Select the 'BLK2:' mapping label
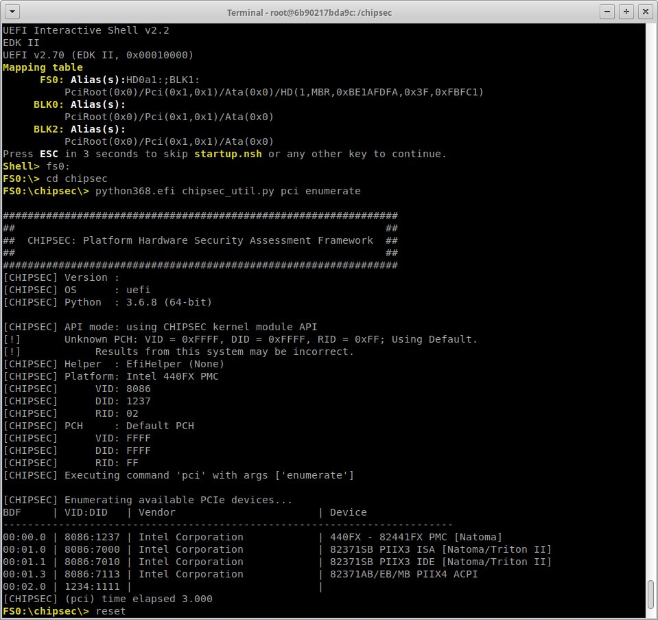Screen dimensions: 658x620 coord(49,129)
